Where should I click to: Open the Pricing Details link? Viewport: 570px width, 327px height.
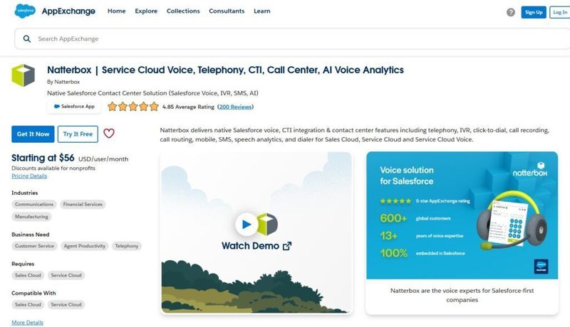[x=29, y=176]
